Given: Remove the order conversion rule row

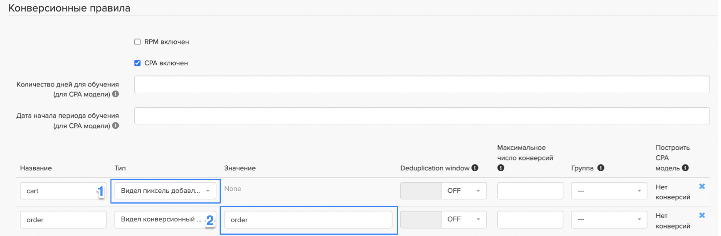Looking at the screenshot, I should 702,215.
